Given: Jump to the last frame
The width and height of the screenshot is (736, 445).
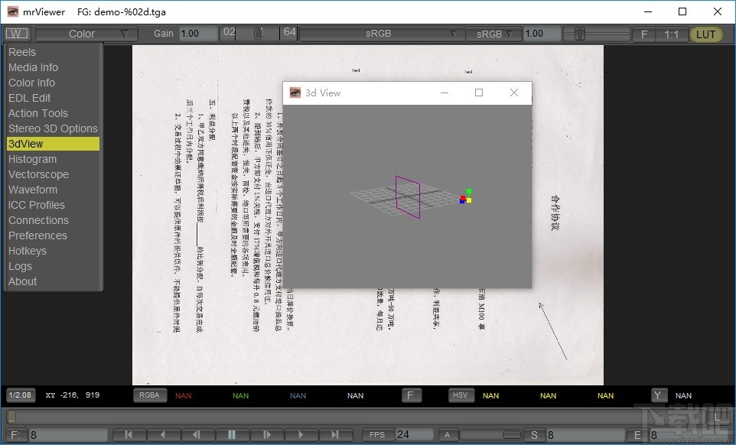Looking at the screenshot, I should (334, 434).
